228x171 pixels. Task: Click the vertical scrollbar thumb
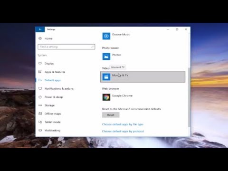point(189,97)
